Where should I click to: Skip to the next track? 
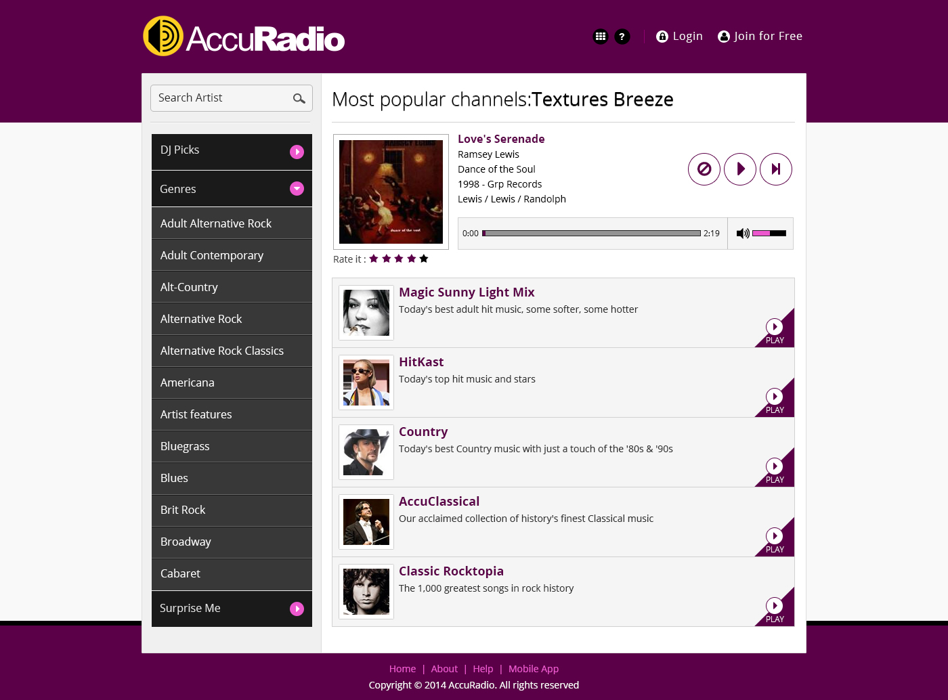point(776,169)
